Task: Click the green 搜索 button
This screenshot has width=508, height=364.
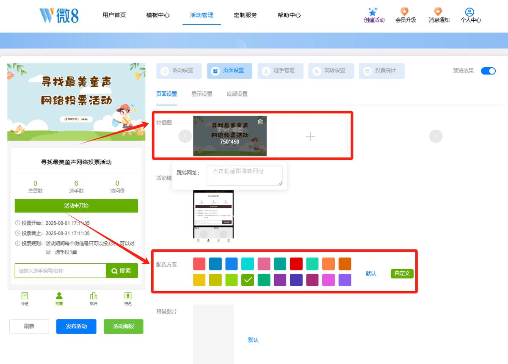Action: 122,271
